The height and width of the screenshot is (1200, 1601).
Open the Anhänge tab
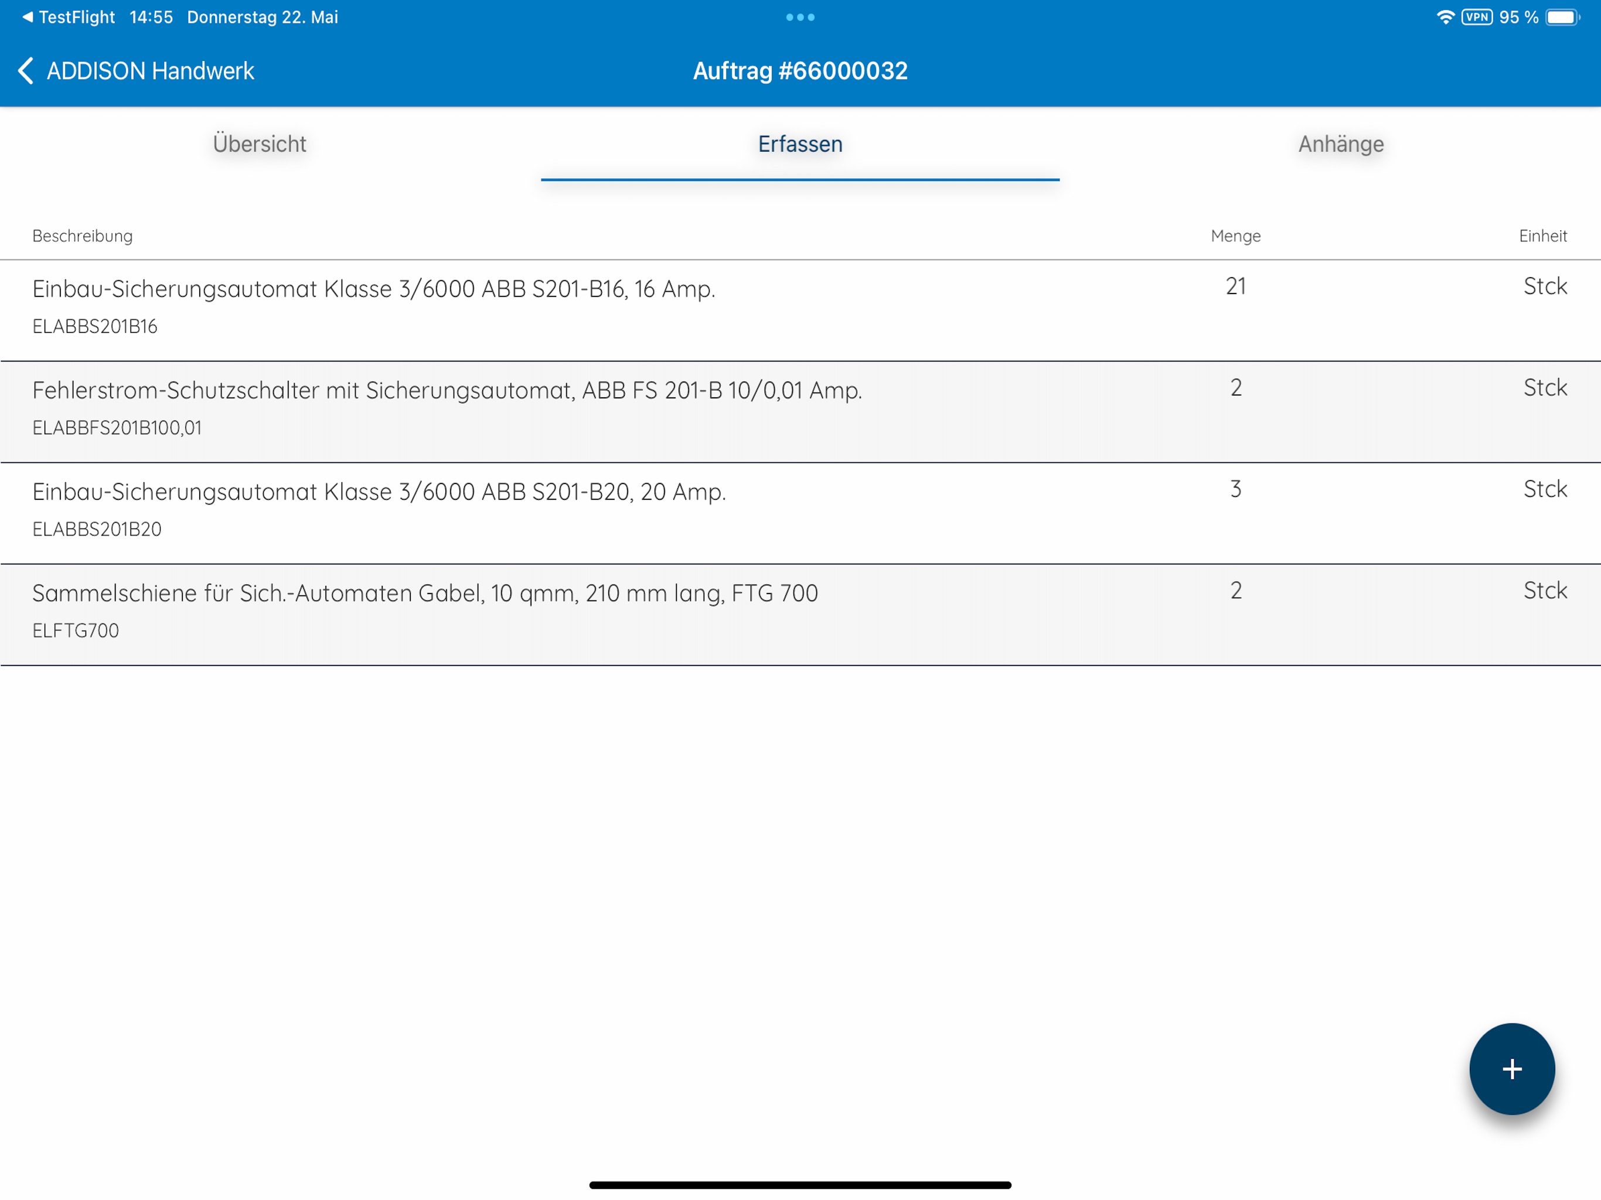pyautogui.click(x=1340, y=144)
